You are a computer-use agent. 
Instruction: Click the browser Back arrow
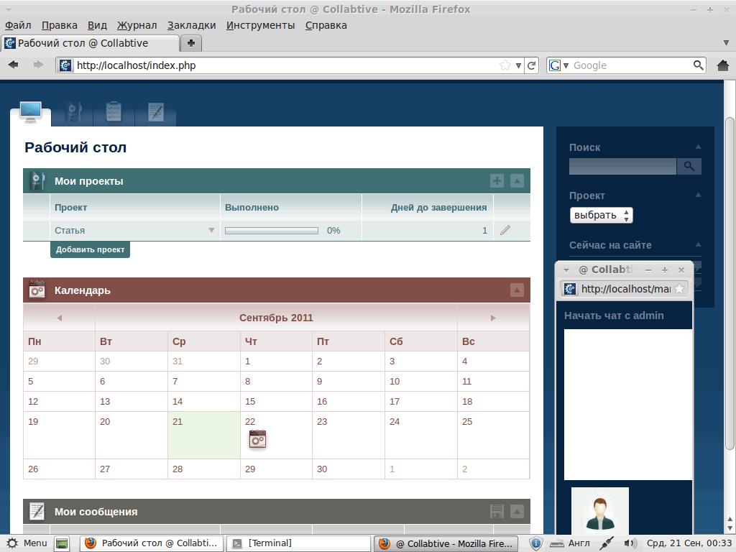[13, 65]
